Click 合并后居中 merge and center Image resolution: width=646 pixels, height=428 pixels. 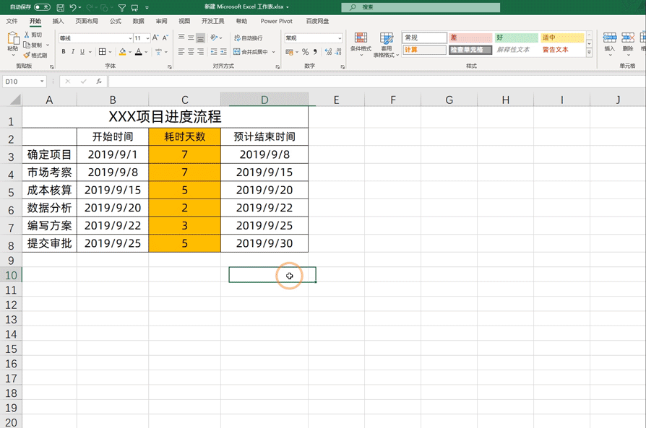pos(251,51)
